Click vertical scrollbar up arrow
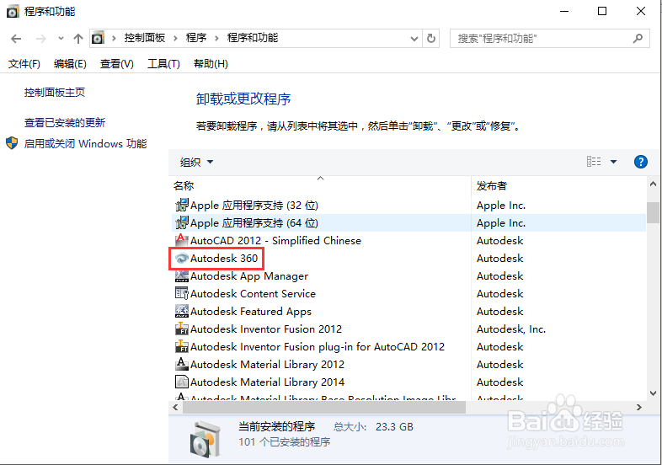Viewport: 662px width, 465px height. (x=653, y=184)
